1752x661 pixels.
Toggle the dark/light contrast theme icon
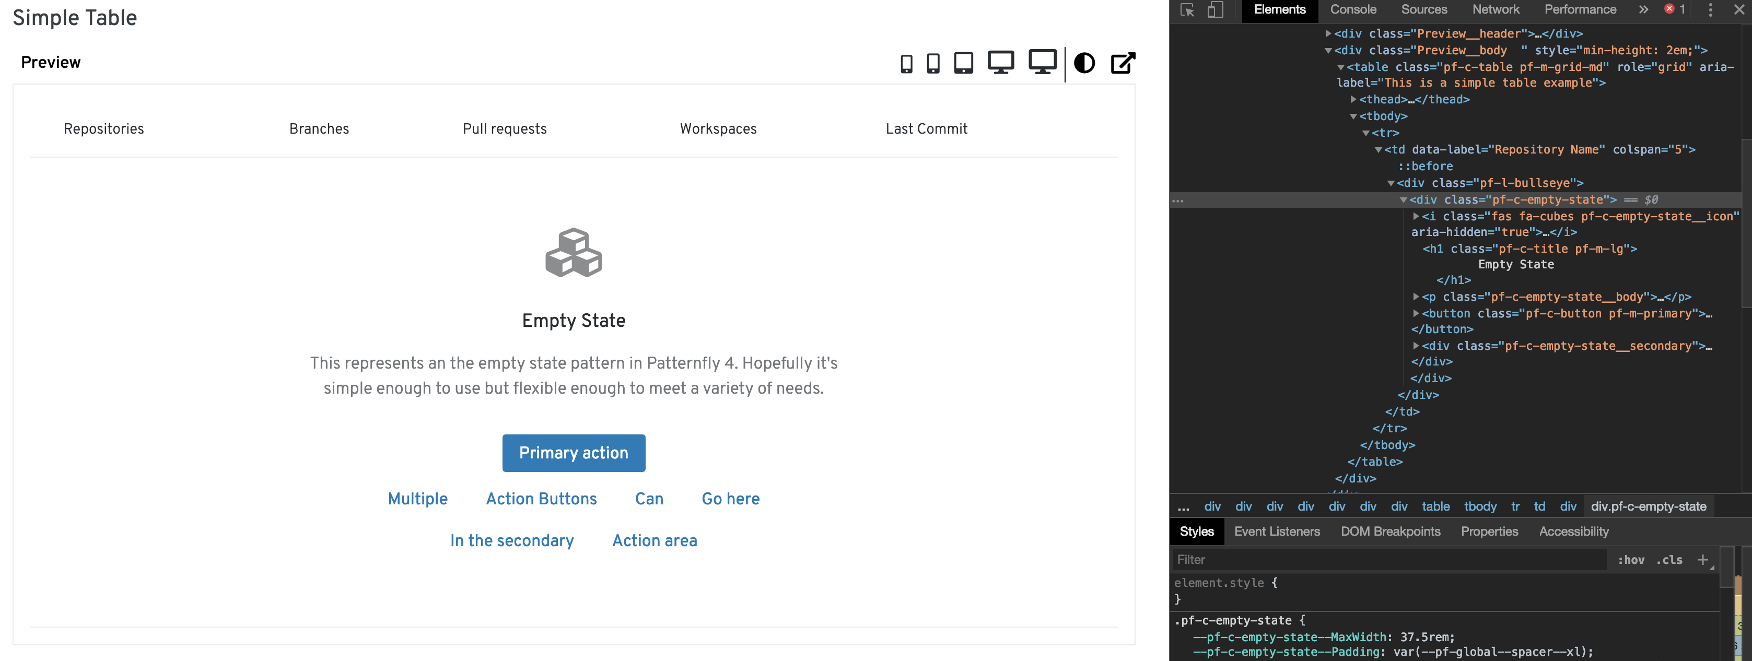pyautogui.click(x=1084, y=63)
